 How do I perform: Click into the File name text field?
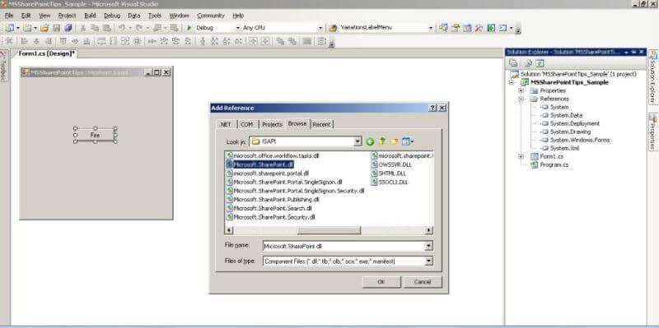tap(344, 247)
